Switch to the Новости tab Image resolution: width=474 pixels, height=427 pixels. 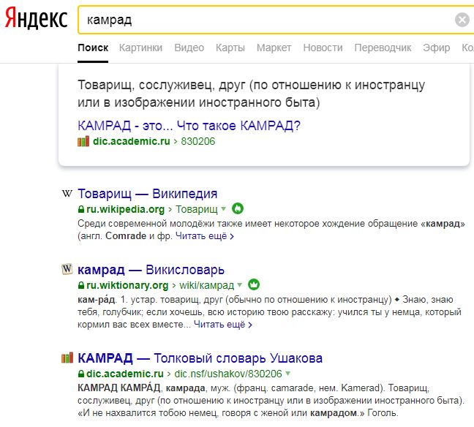pyautogui.click(x=323, y=48)
